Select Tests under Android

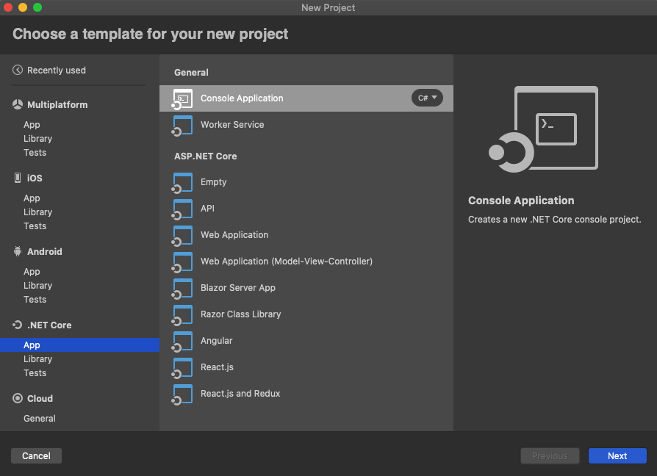pos(35,299)
